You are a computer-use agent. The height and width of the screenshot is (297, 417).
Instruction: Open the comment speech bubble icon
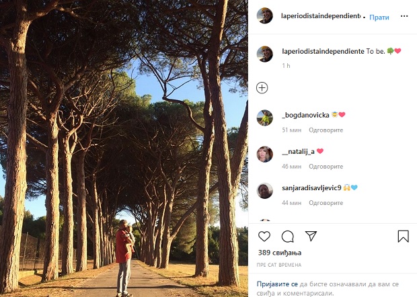pos(287,236)
